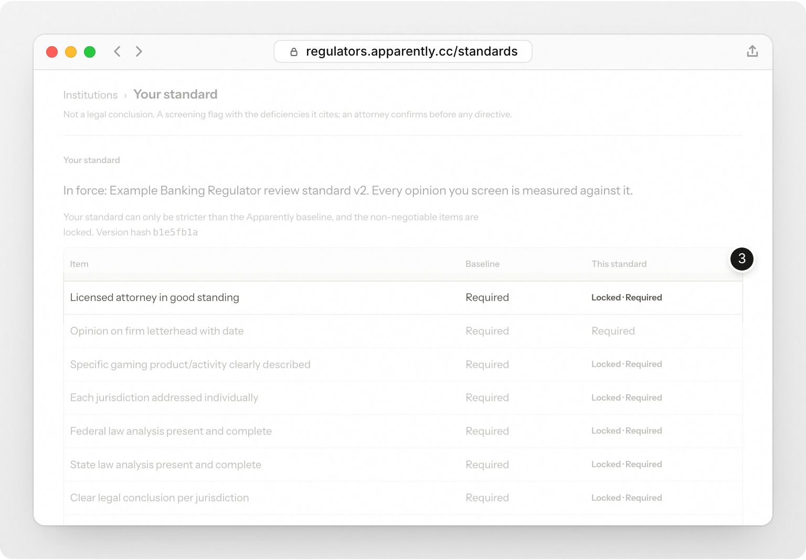Click the red close window button
Screen dimensions: 806x560
pyautogui.click(x=52, y=52)
